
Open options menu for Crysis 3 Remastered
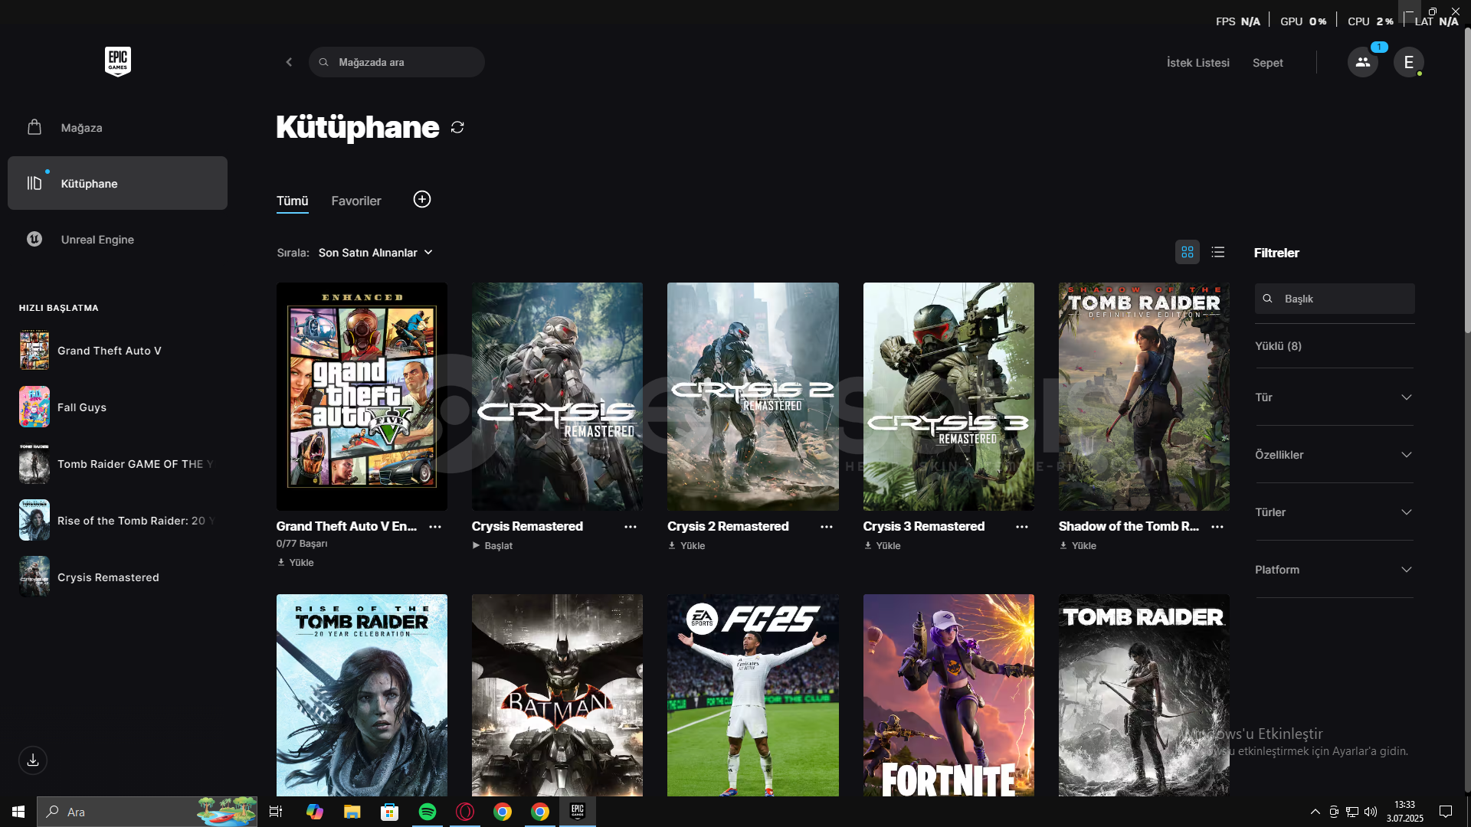click(1022, 527)
